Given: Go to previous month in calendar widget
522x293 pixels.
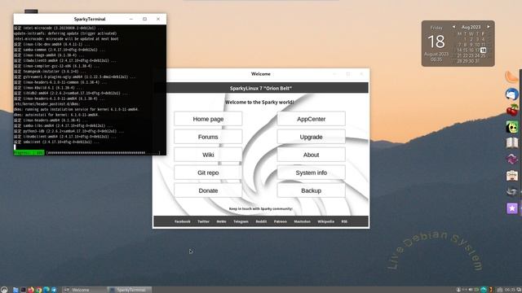Looking at the screenshot, I should tap(453, 27).
